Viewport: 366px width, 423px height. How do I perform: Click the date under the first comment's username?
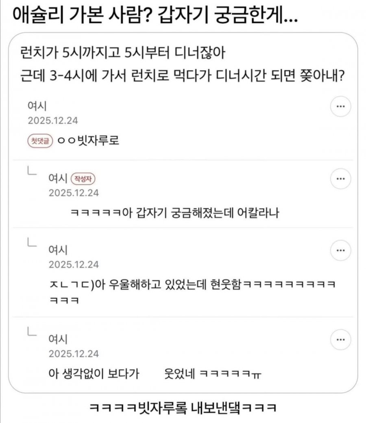(x=52, y=121)
